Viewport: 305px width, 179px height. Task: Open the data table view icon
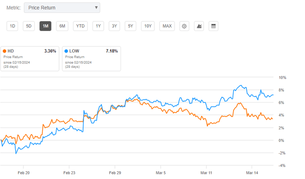tap(213, 26)
